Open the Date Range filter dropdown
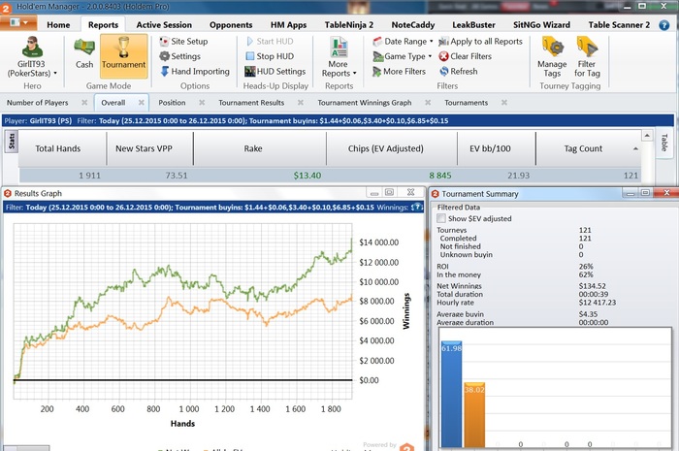The width and height of the screenshot is (679, 451). point(403,42)
